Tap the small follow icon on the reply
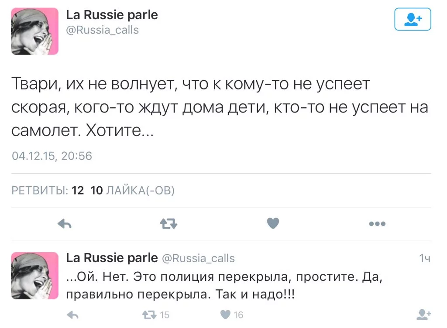Image resolution: width=447 pixels, height=328 pixels. 424,314
